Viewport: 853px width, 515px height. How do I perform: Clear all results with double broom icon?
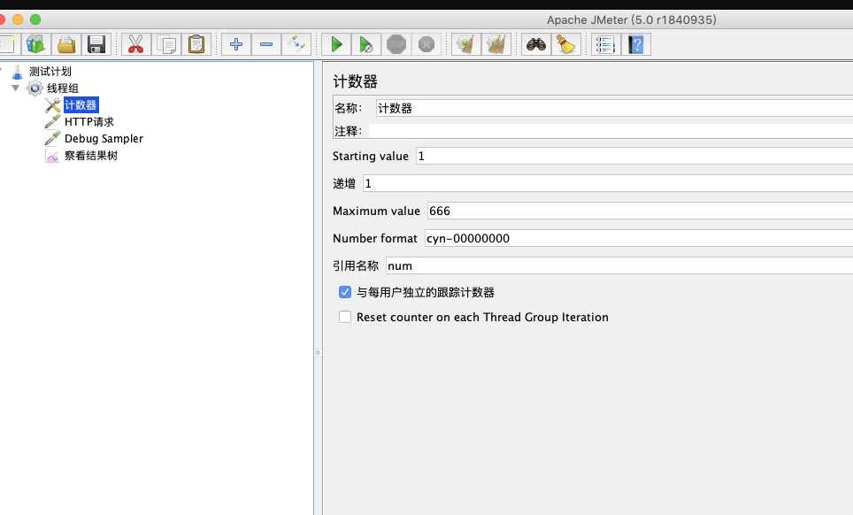[496, 44]
